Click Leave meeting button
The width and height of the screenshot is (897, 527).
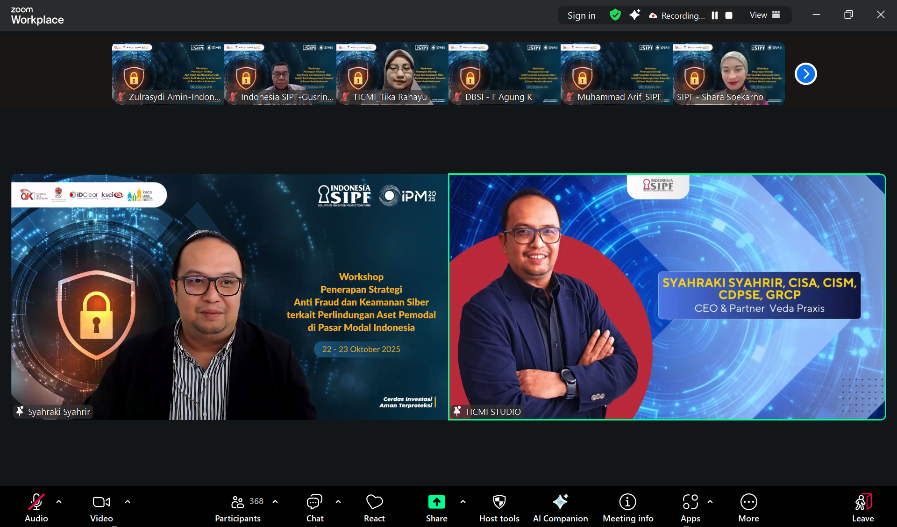[863, 507]
